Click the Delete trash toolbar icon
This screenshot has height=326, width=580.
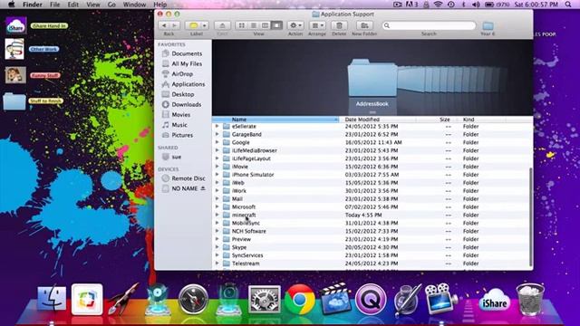[x=339, y=25]
